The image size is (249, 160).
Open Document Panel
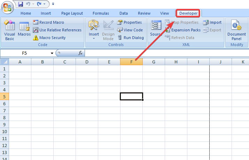(236, 30)
